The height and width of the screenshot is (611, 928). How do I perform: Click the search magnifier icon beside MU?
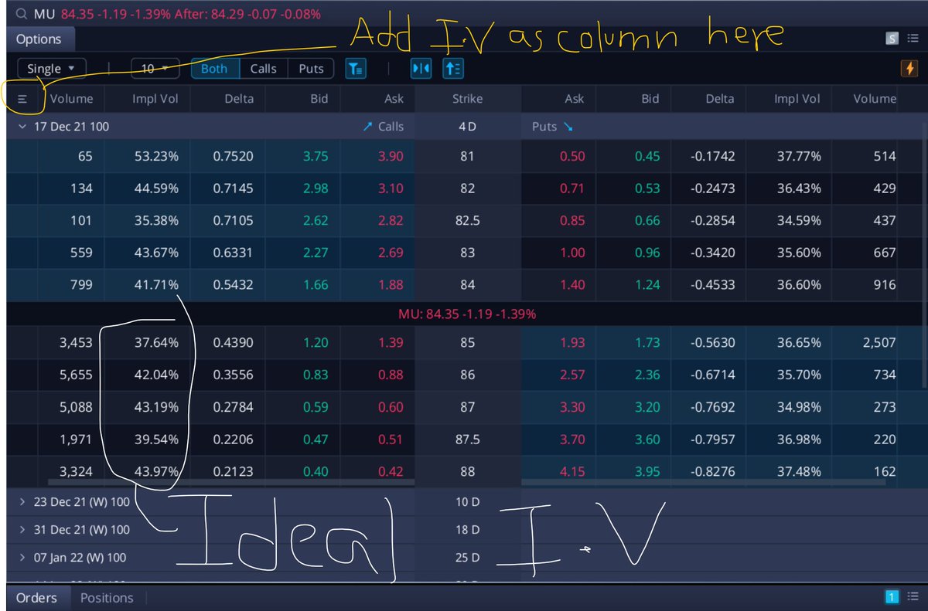pos(21,14)
